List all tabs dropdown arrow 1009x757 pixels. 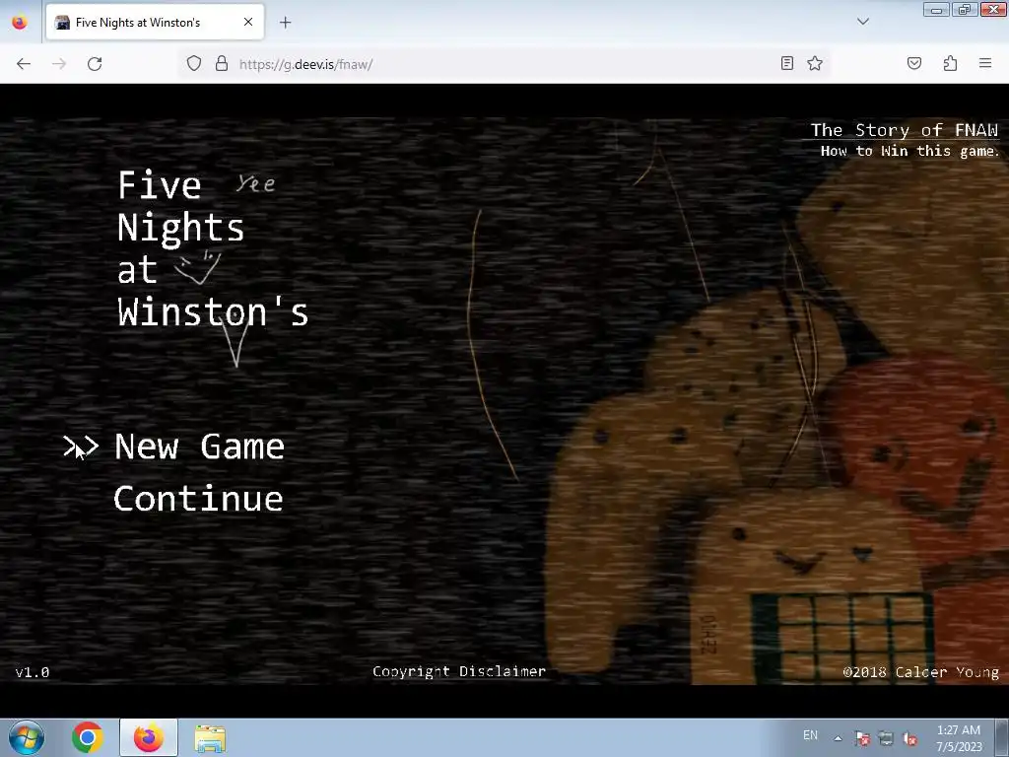pos(863,22)
